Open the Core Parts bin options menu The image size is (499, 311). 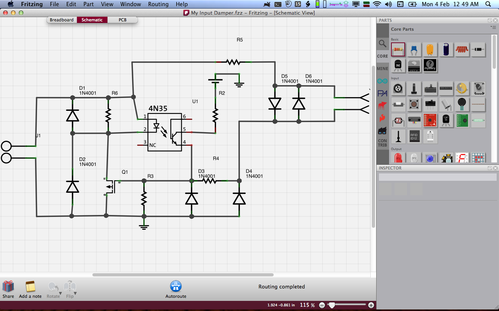tap(493, 28)
